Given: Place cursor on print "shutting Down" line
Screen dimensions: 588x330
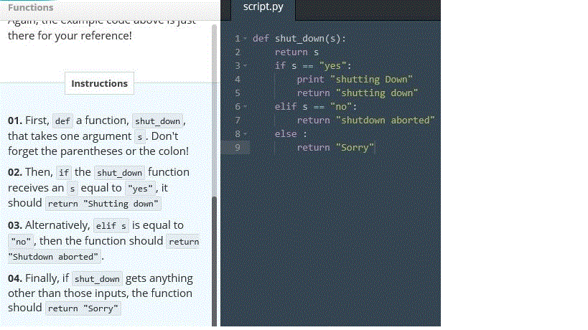Looking at the screenshot, I should click(355, 80).
